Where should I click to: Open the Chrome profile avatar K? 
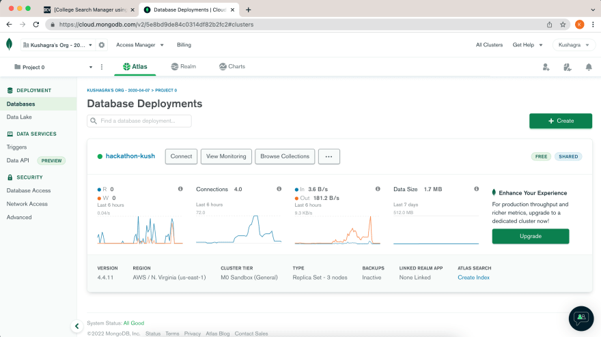pyautogui.click(x=580, y=25)
